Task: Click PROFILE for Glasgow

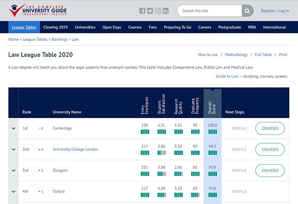Action: (x=239, y=171)
